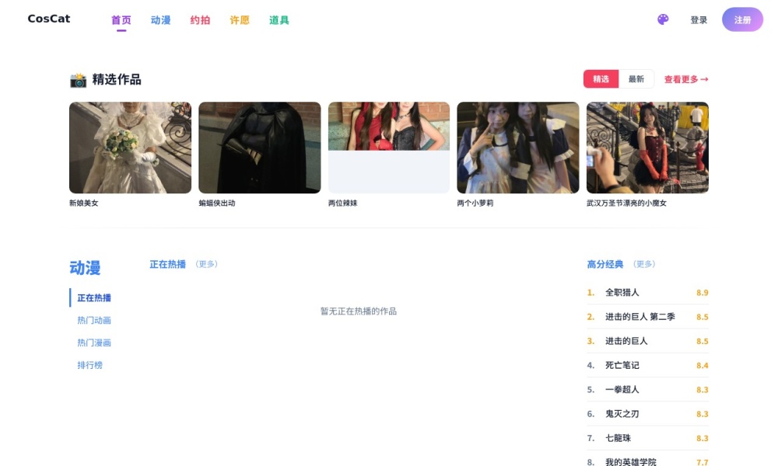This screenshot has height=466, width=778.
Task: Select the 精选 toggle button
Action: [601, 78]
